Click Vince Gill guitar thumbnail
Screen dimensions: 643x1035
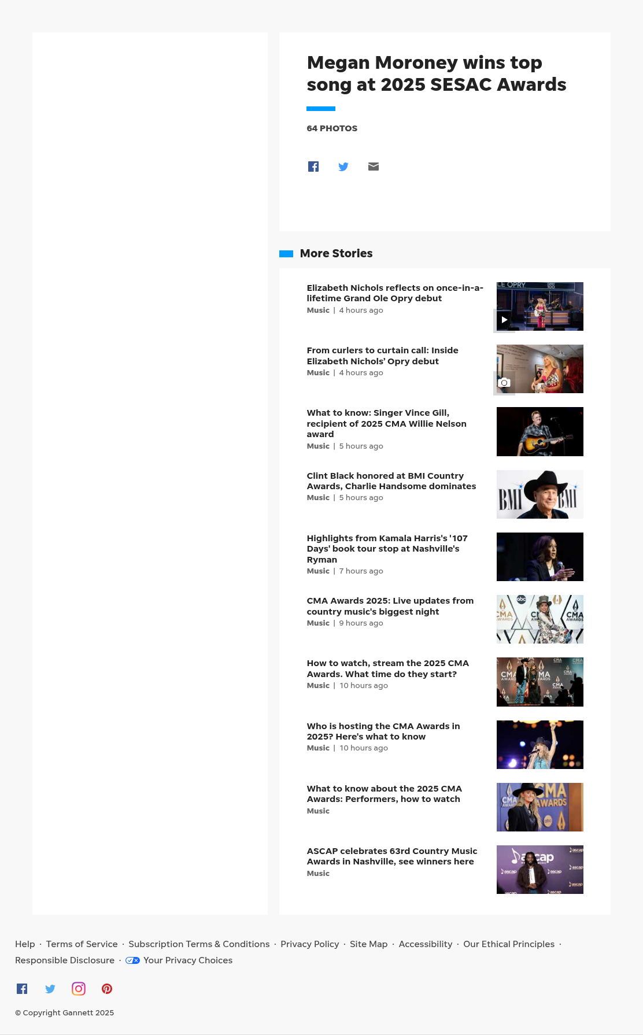pos(540,431)
